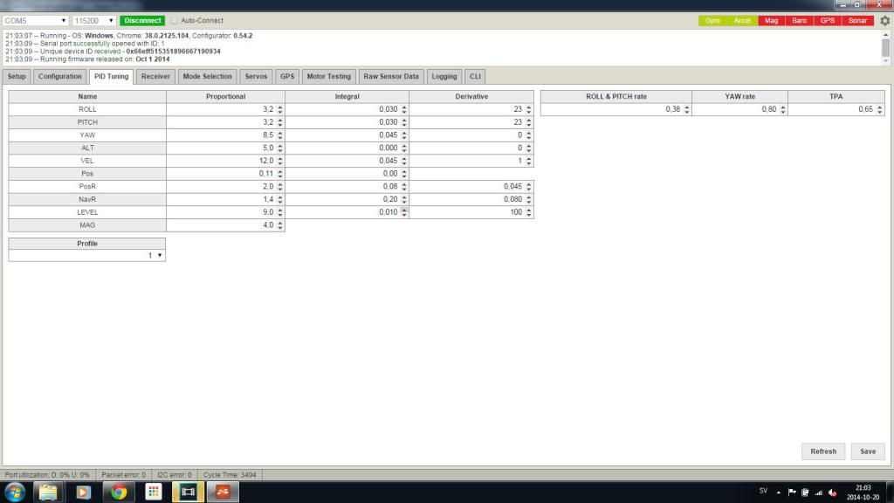This screenshot has height=503, width=894.
Task: Click the Sonar sensor indicator
Action: pos(857,21)
